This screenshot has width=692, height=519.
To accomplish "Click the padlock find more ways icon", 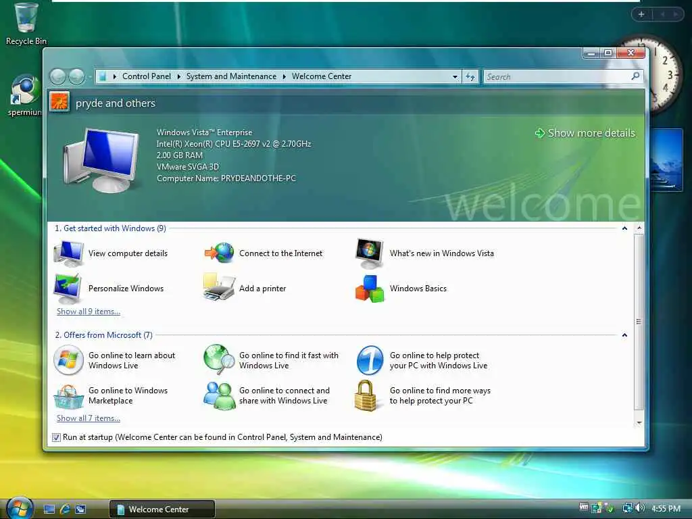I will pyautogui.click(x=366, y=395).
